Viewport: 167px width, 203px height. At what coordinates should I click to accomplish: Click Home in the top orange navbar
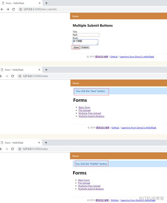point(75,16)
